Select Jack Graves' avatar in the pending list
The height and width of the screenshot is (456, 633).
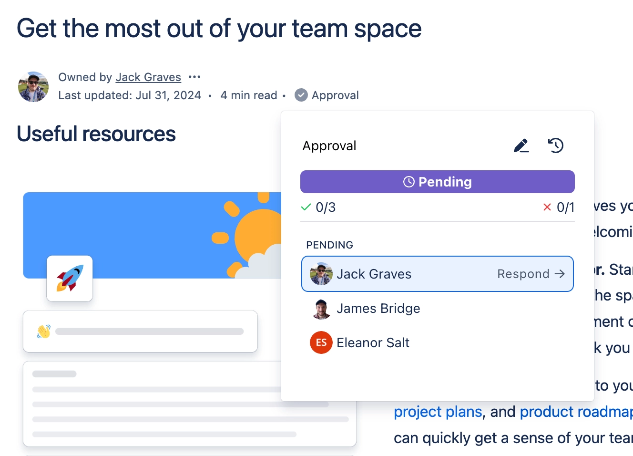321,274
